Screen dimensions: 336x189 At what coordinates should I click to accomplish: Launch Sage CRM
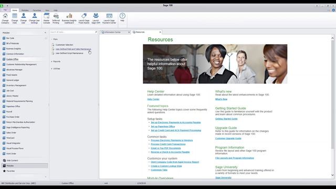click(96, 18)
